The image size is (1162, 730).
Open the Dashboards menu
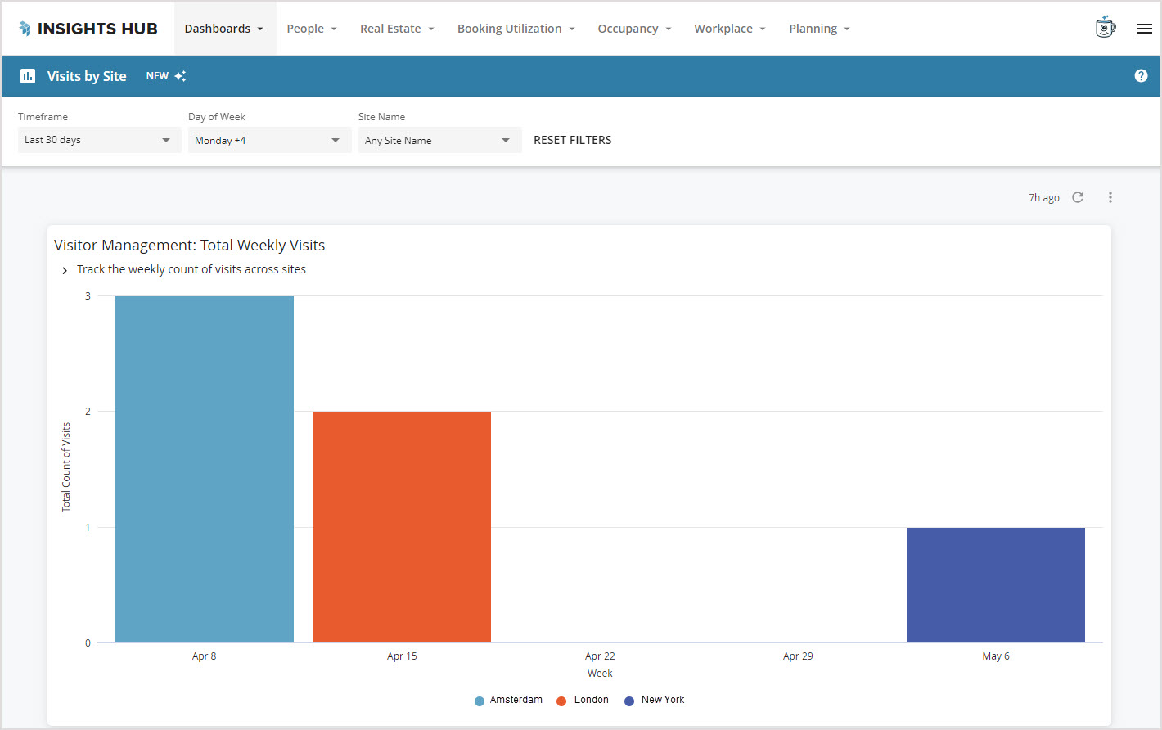pyautogui.click(x=225, y=29)
